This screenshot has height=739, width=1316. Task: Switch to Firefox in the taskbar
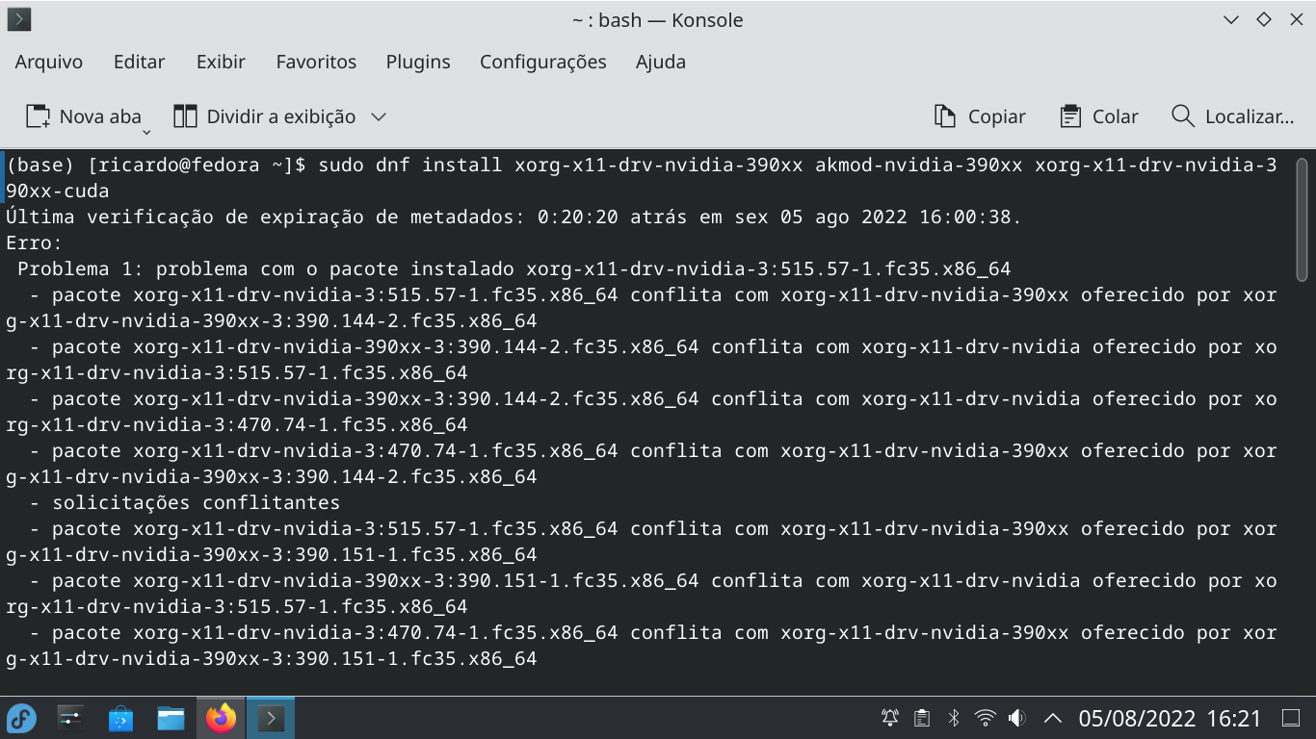(221, 718)
